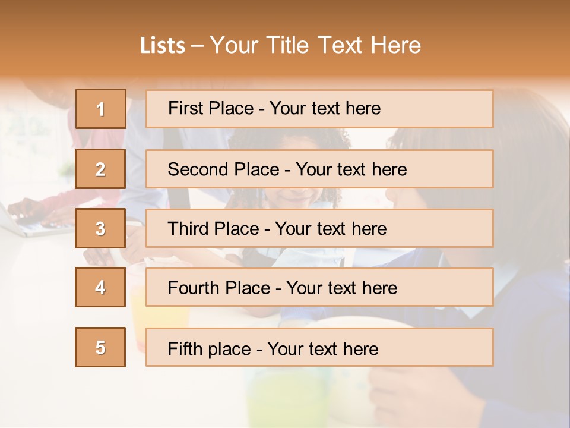Click the 'Second Place - Your text here' box

click(319, 169)
